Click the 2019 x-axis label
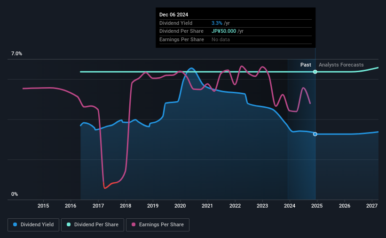This screenshot has width=386, height=238. tap(153, 206)
